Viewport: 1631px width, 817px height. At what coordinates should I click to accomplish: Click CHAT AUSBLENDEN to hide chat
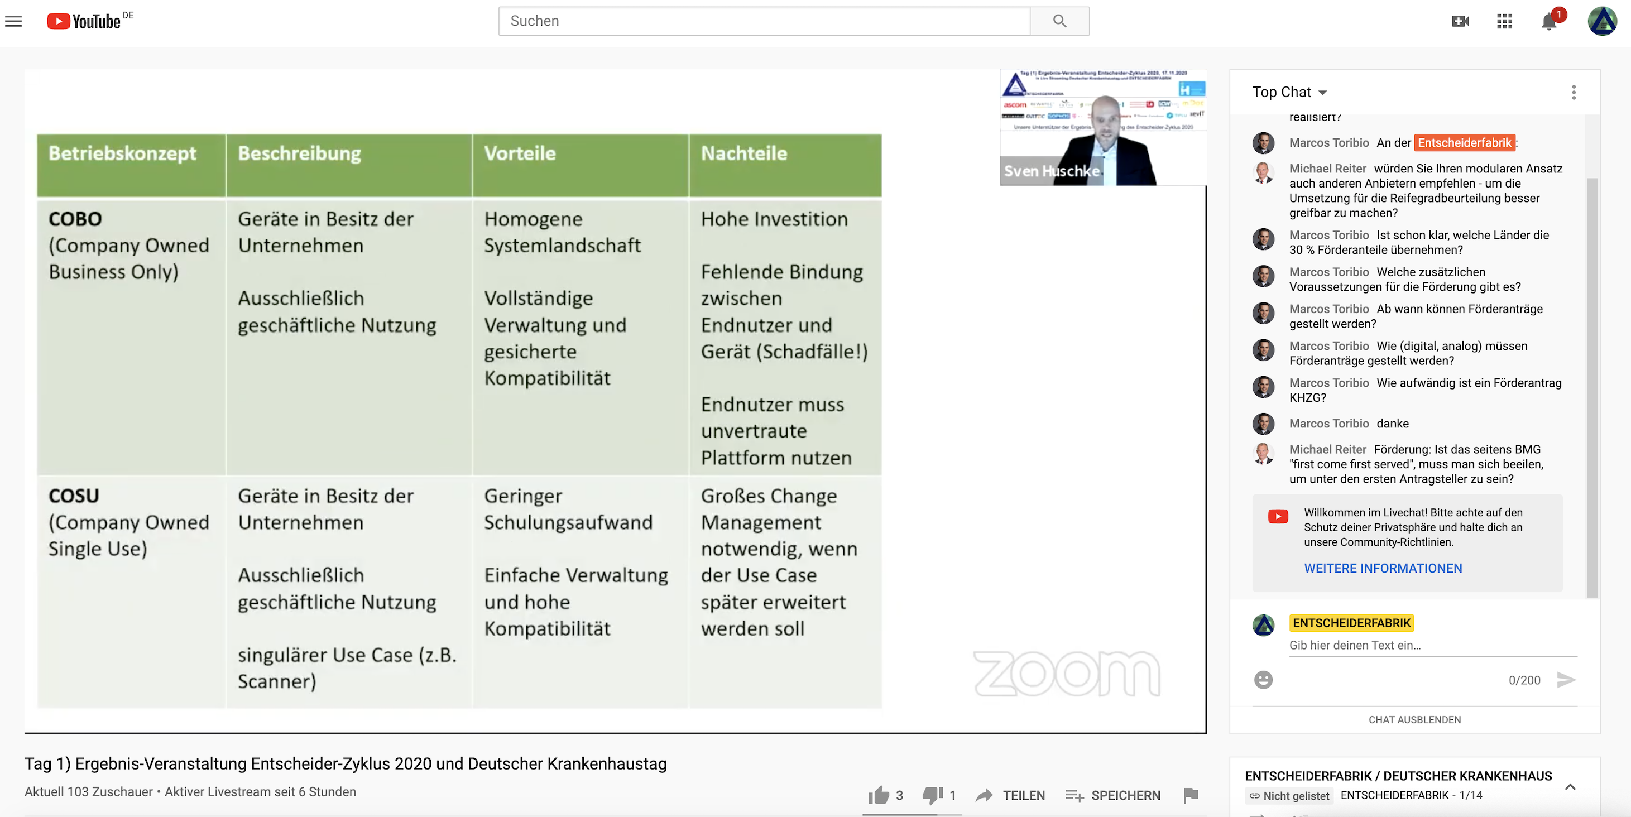tap(1414, 719)
